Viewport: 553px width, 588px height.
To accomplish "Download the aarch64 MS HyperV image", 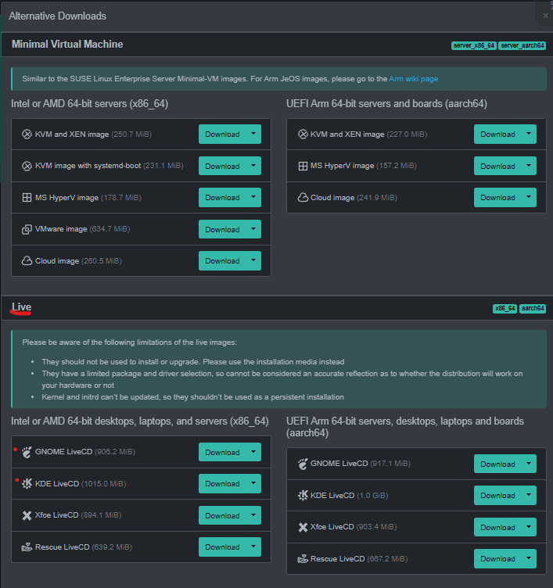I will 497,166.
